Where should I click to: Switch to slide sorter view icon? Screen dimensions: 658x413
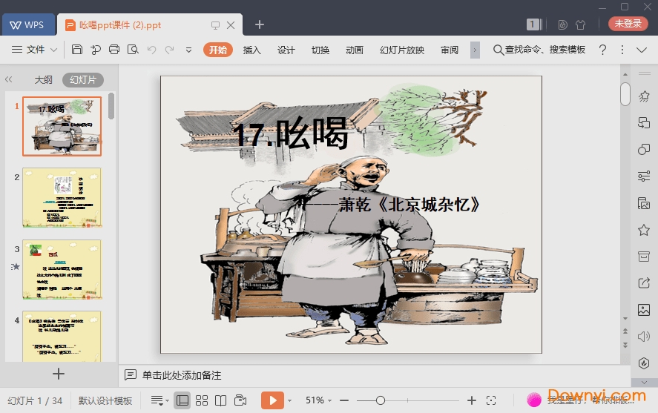click(x=202, y=400)
